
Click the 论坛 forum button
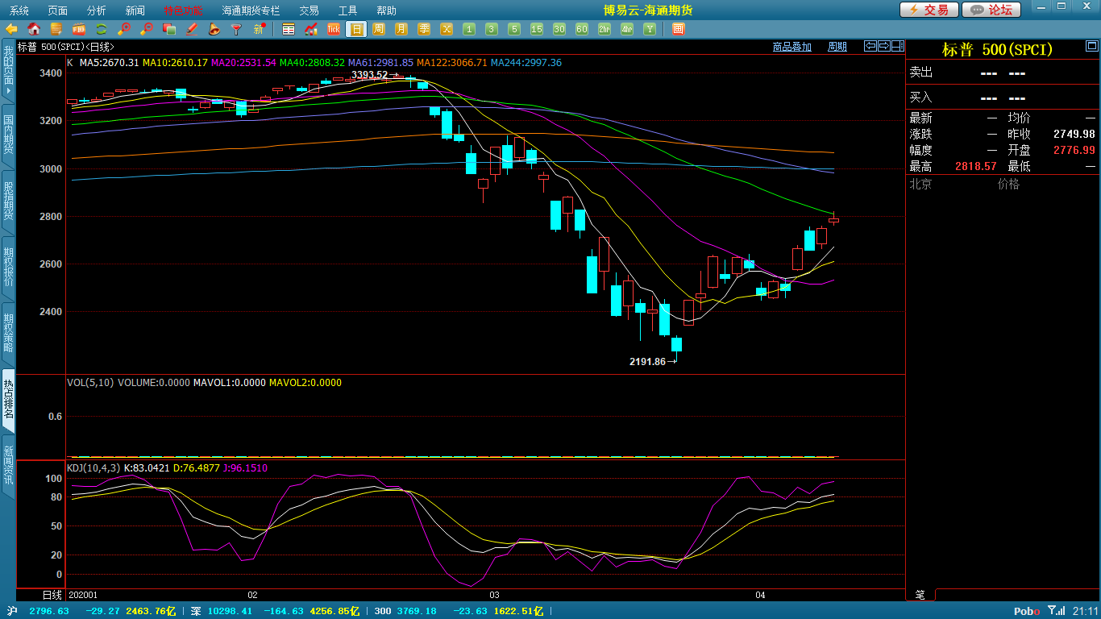(991, 10)
